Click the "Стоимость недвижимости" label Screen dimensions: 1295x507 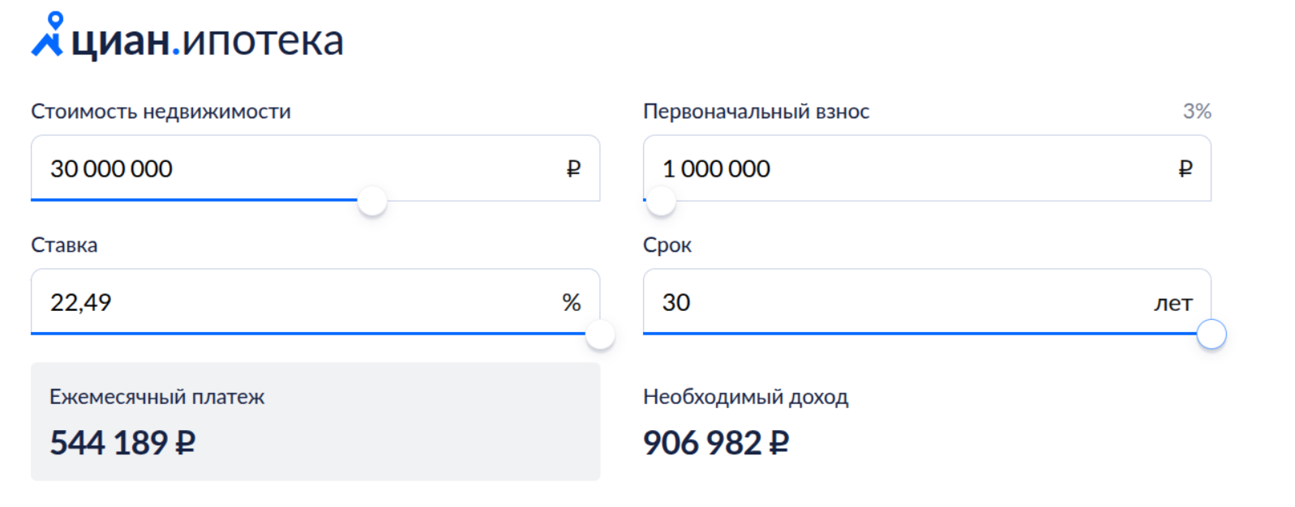(161, 111)
